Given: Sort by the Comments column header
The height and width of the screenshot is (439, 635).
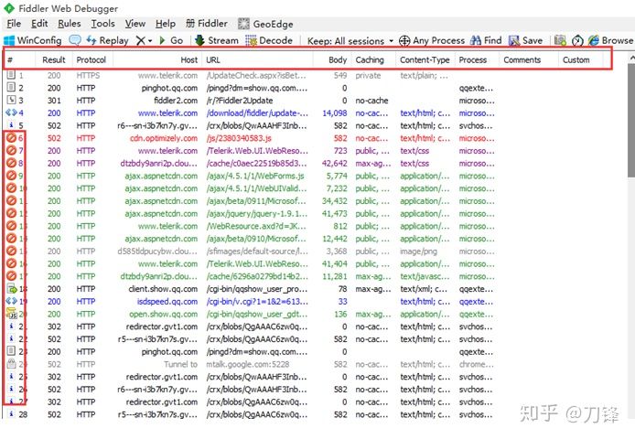Looking at the screenshot, I should [x=528, y=60].
